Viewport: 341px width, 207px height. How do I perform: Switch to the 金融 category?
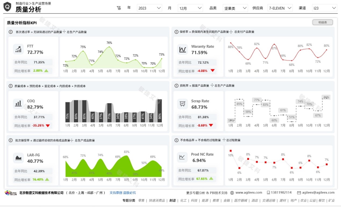[x=227, y=200]
